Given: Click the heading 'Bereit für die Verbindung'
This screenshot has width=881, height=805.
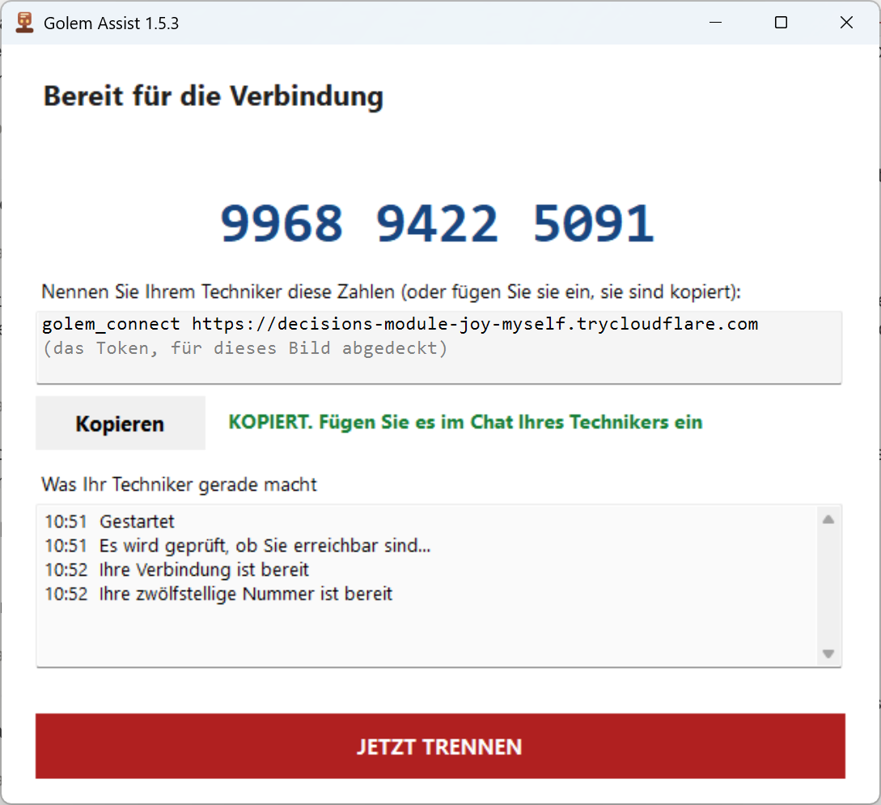Looking at the screenshot, I should click(214, 96).
